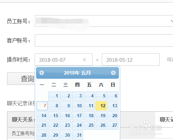Select May 21 in calendar
This screenshot has width=173, height=140.
(x=42, y=125)
